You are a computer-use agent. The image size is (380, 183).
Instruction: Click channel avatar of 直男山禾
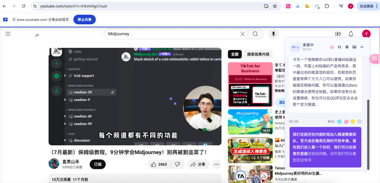click(54, 164)
